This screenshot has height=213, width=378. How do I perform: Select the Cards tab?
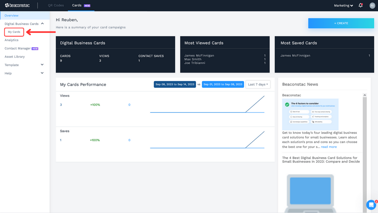77,5
